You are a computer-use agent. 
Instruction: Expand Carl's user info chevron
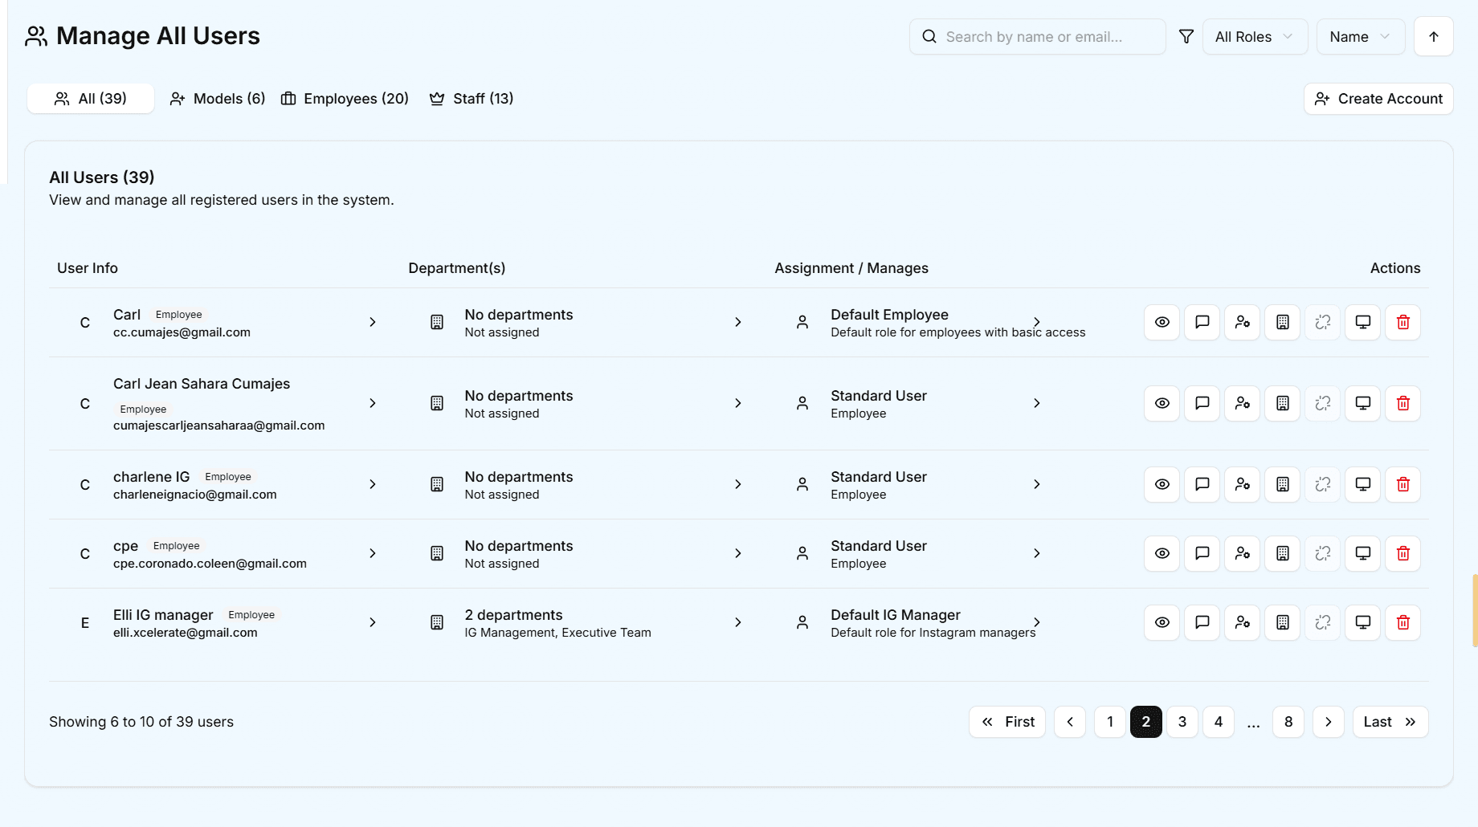click(x=373, y=322)
